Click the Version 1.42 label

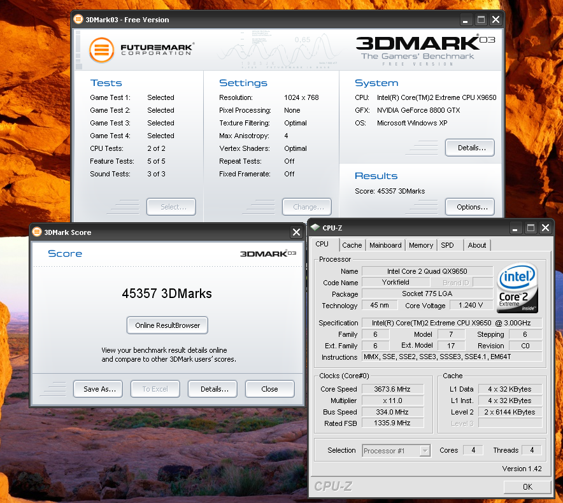point(522,469)
